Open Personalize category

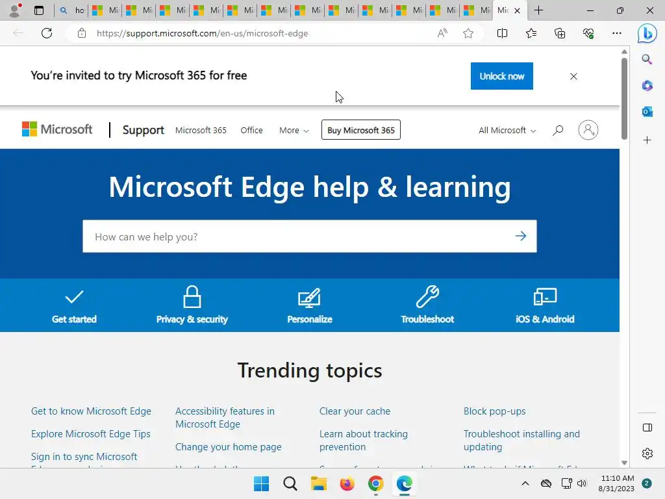coord(310,305)
